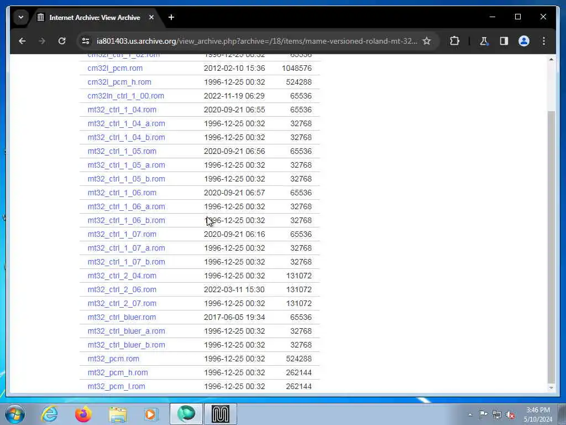Open mt32_ctrl_1_05.rom link
Image resolution: width=566 pixels, height=425 pixels.
click(122, 152)
